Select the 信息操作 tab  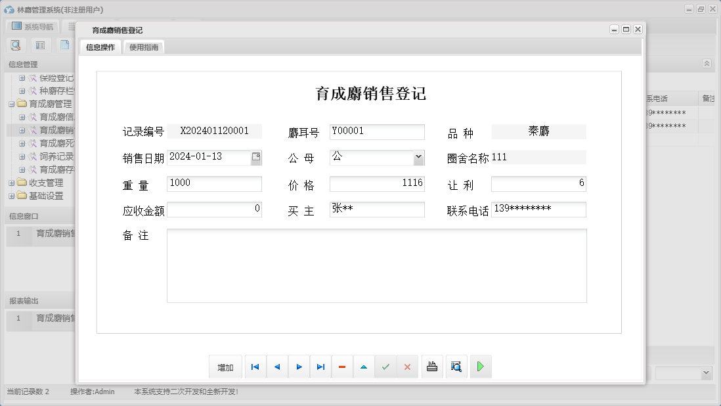(99, 47)
